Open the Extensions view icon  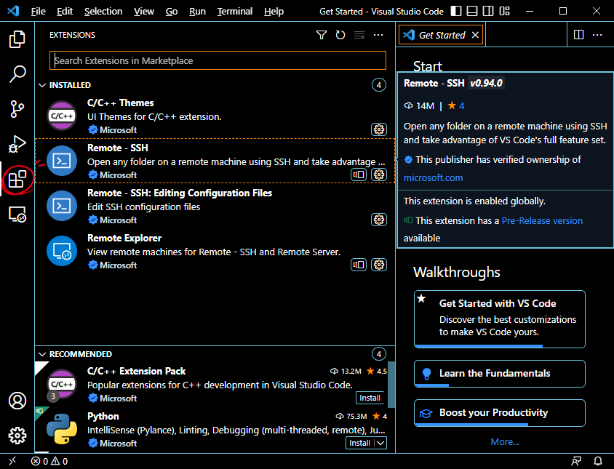click(x=17, y=180)
